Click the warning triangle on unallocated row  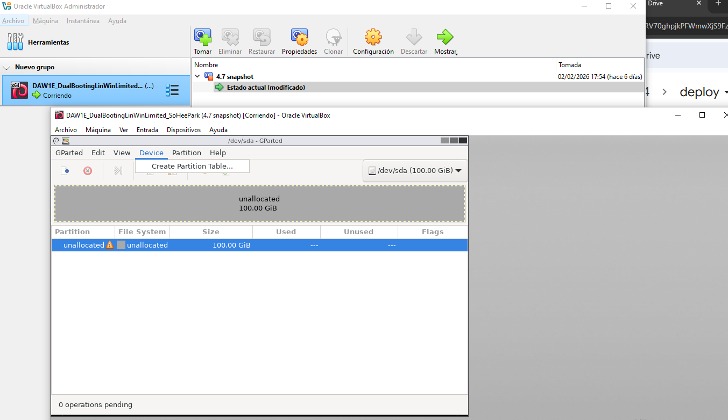[x=110, y=245]
